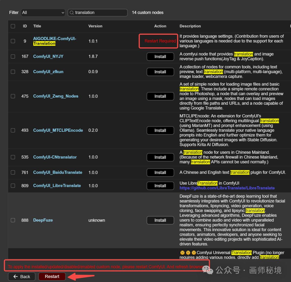This screenshot has height=282, width=291.
Task: Install ComfyUI_BaiduTranslate
Action: tap(160, 172)
